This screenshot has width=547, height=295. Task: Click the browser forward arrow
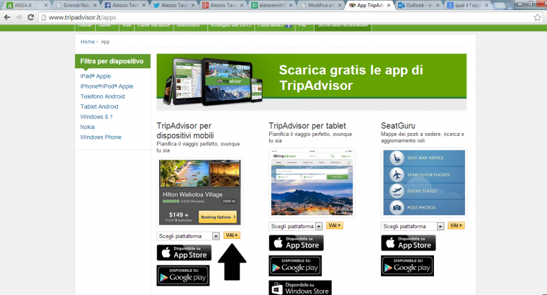point(19,17)
